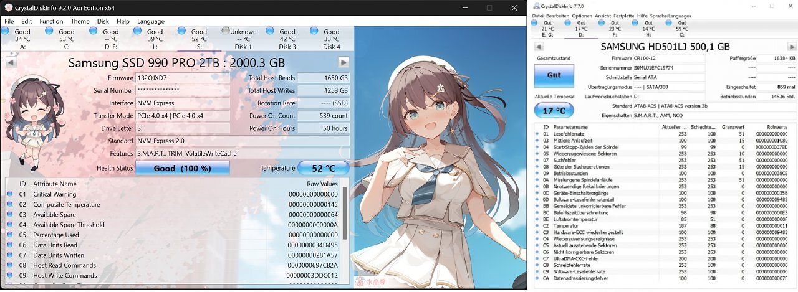This screenshot has height=292, width=798.
Task: Click status dot for Percentage Used attribute
Action: click(10, 235)
